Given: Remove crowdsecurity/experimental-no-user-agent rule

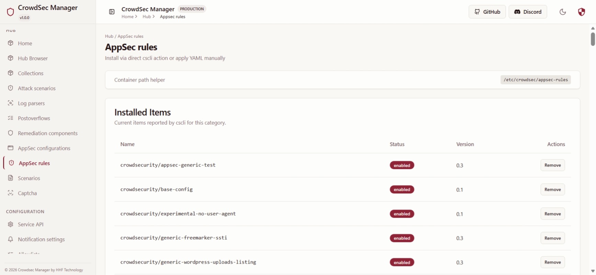Looking at the screenshot, I should pyautogui.click(x=552, y=214).
